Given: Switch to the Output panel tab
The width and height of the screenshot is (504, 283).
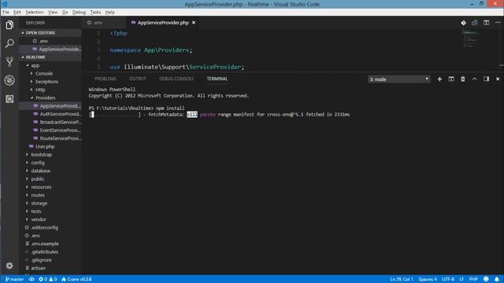Looking at the screenshot, I should pyautogui.click(x=138, y=79).
